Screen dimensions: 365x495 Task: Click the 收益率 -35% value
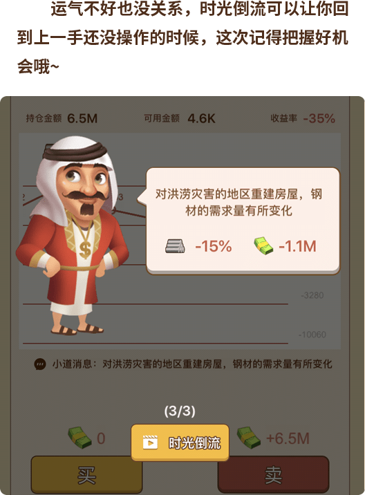click(x=319, y=118)
